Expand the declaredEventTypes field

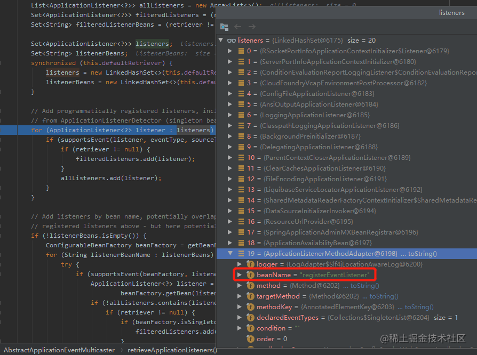(240, 317)
